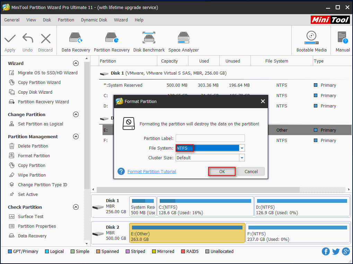The width and height of the screenshot is (353, 264).
Task: Open the Google Plus share icon
Action: [x=346, y=251]
